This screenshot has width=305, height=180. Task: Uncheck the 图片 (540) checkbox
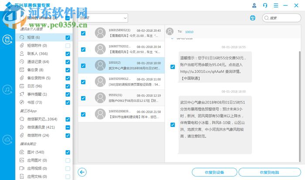click(x=68, y=152)
